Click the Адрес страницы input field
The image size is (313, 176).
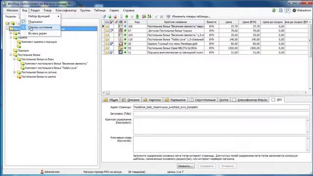point(222,107)
